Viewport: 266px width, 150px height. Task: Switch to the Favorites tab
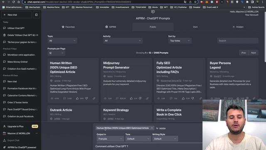click(x=68, y=27)
